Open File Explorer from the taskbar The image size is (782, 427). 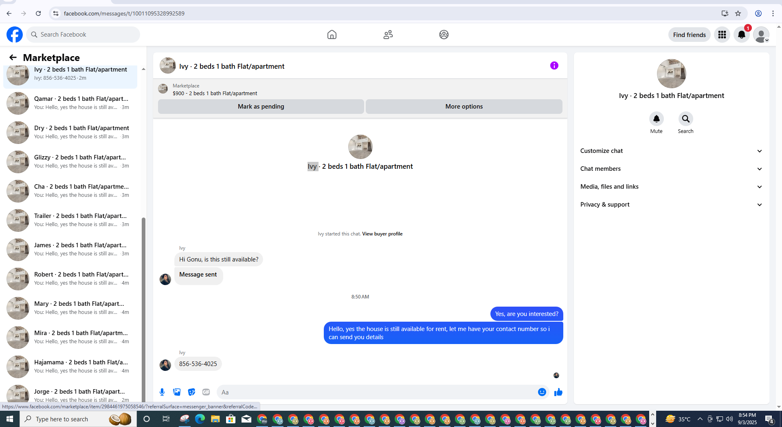(x=215, y=419)
